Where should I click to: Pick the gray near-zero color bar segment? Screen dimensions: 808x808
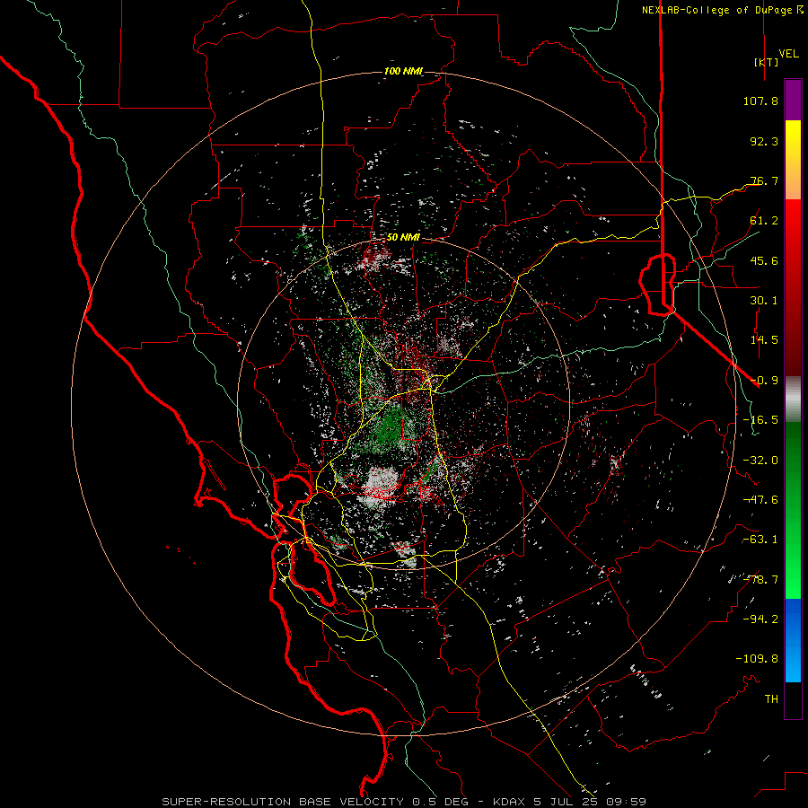(x=793, y=399)
